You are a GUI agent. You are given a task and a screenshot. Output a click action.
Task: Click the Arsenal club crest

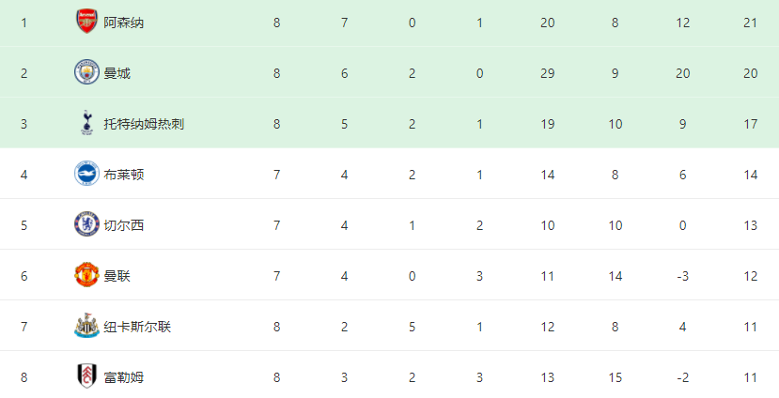(x=86, y=22)
